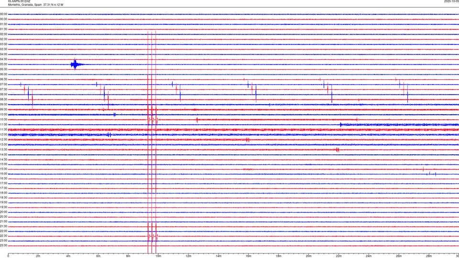Click the red oscillation on 22:30 trace near 10m
The image size is (459, 258).
pyautogui.click(x=153, y=236)
